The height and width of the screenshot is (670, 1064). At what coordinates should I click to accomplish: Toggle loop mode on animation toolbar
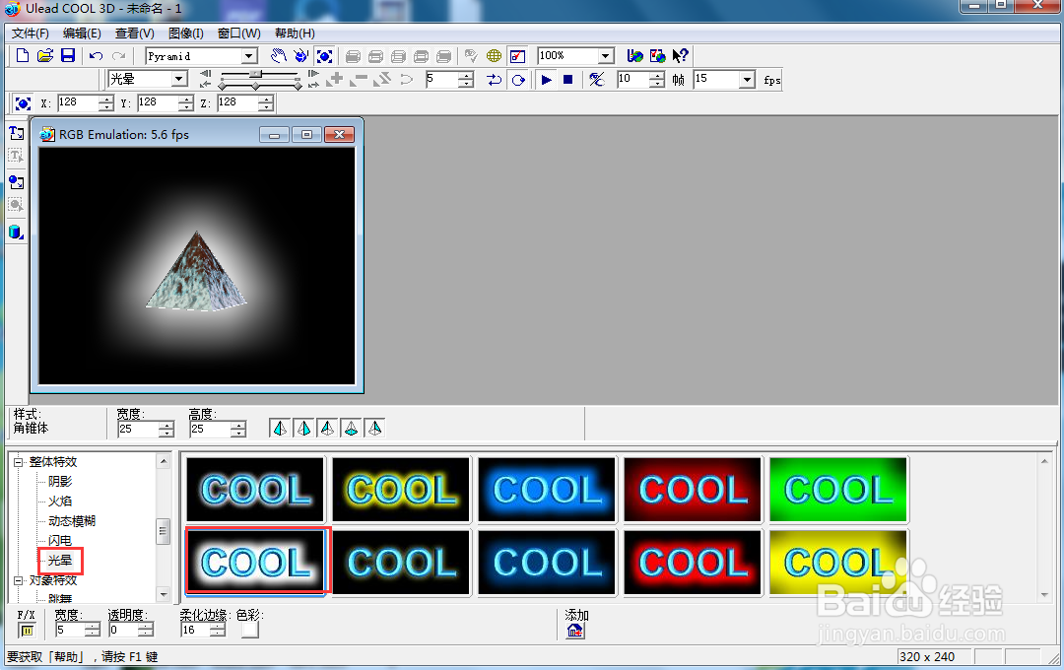click(518, 80)
